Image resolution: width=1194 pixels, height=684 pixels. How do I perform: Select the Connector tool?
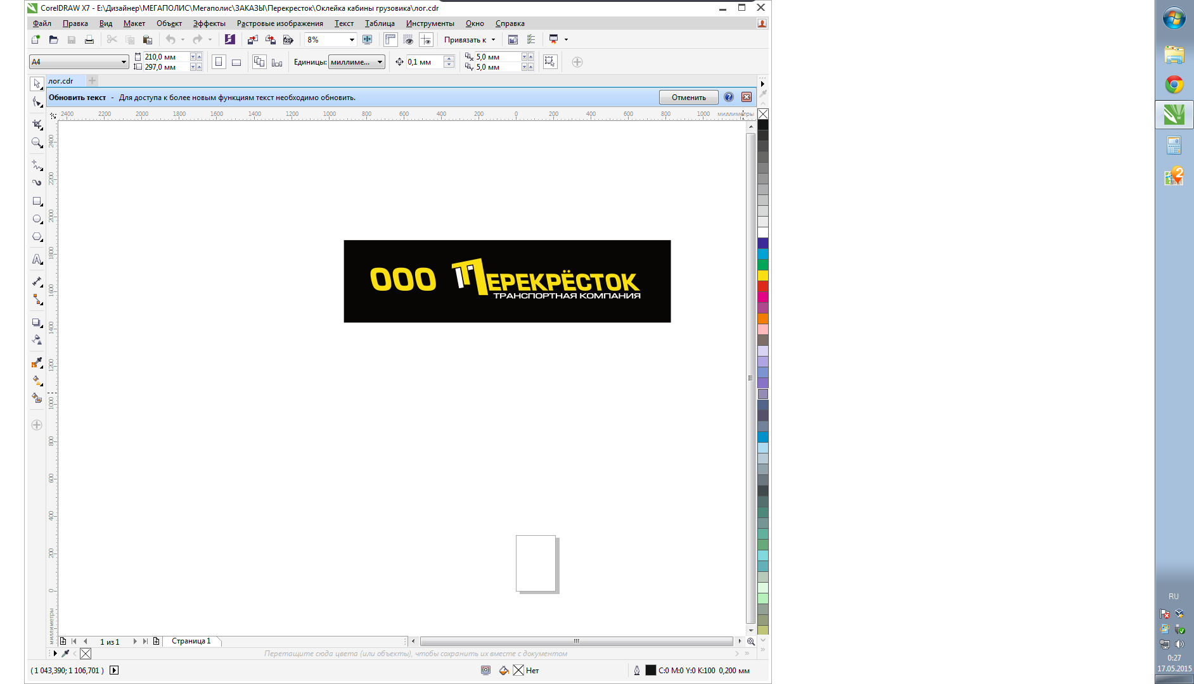[x=37, y=300]
